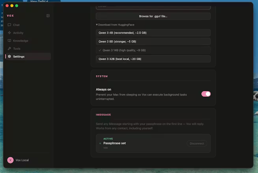Select the Settings sidebar item
Viewport: 258px width, 173px height.
click(x=28, y=56)
